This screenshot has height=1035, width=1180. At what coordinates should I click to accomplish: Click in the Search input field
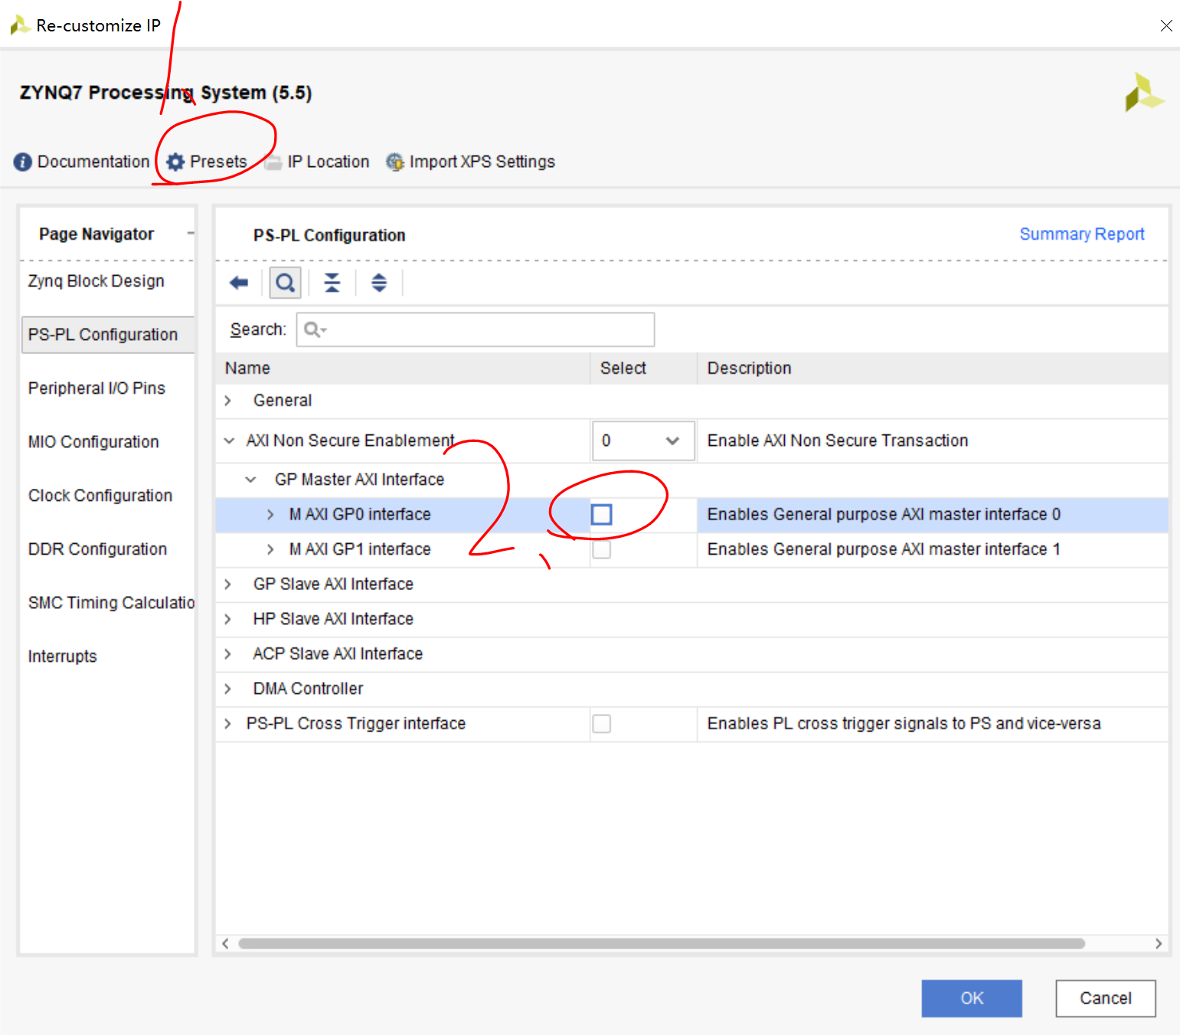pyautogui.click(x=476, y=329)
